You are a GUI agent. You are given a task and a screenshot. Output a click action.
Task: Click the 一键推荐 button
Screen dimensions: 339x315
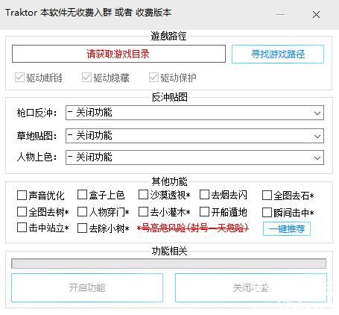[x=287, y=228]
